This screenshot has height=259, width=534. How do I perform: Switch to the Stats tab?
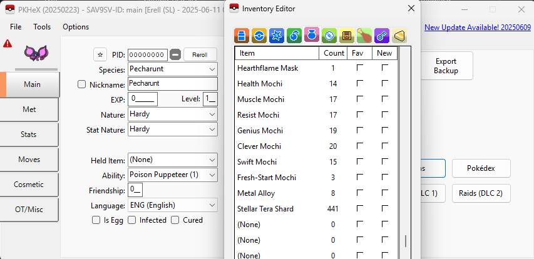pos(30,135)
